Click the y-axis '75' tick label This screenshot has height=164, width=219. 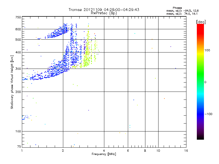[19, 147]
